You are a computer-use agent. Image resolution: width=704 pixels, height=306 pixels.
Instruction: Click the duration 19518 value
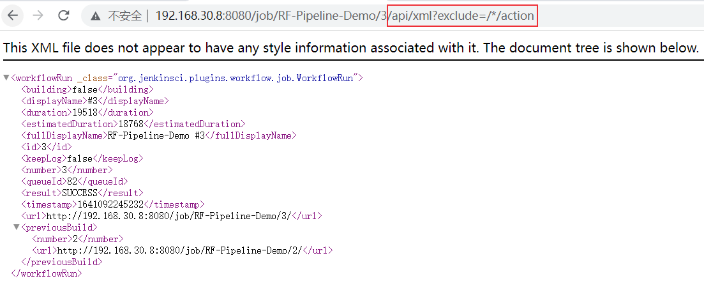(x=85, y=112)
